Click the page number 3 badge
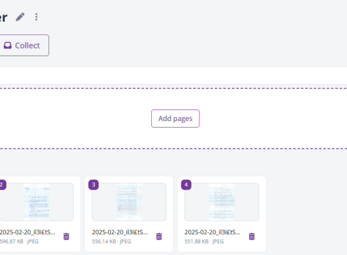Image resolution: width=347 pixels, height=255 pixels. click(94, 185)
